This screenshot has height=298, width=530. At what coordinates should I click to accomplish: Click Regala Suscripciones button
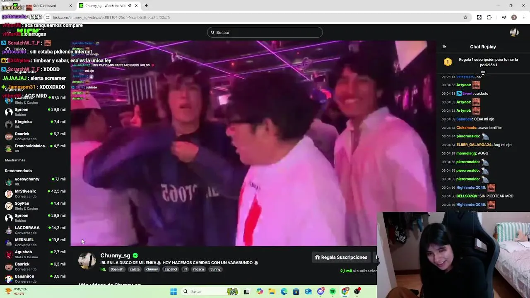point(341,257)
